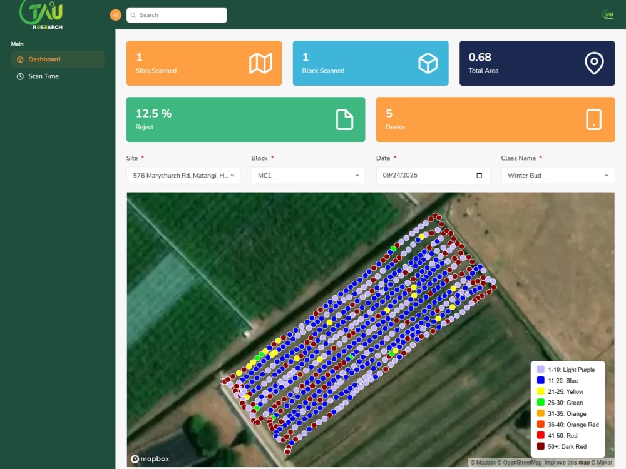Click the Scan Time clock icon

coord(20,76)
